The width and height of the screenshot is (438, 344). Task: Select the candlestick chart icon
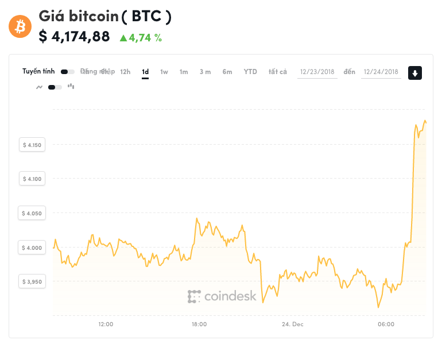[71, 86]
